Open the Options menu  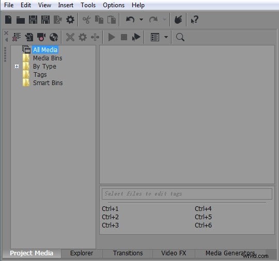pyautogui.click(x=114, y=5)
